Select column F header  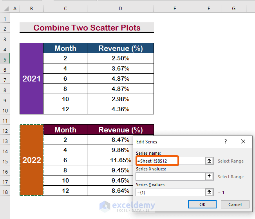pyautogui.click(x=208, y=8)
